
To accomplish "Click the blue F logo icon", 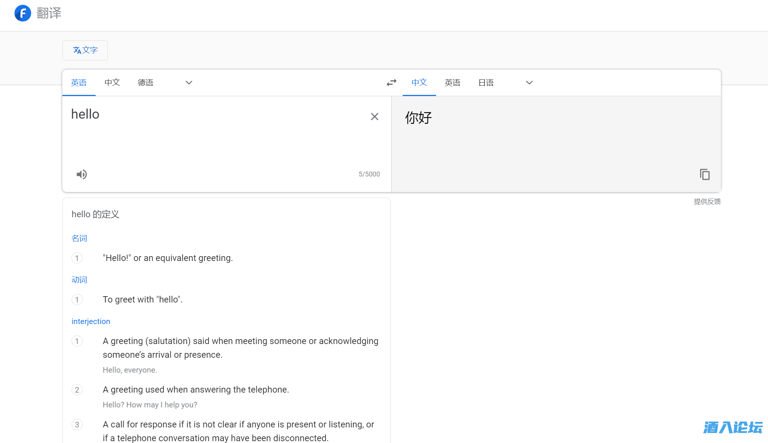I will (x=23, y=13).
